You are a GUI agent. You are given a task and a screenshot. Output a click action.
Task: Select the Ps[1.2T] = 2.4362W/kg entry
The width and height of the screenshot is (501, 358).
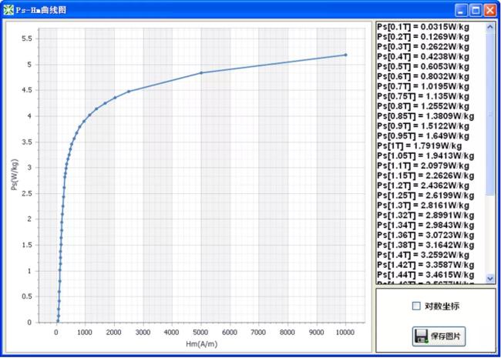425,185
